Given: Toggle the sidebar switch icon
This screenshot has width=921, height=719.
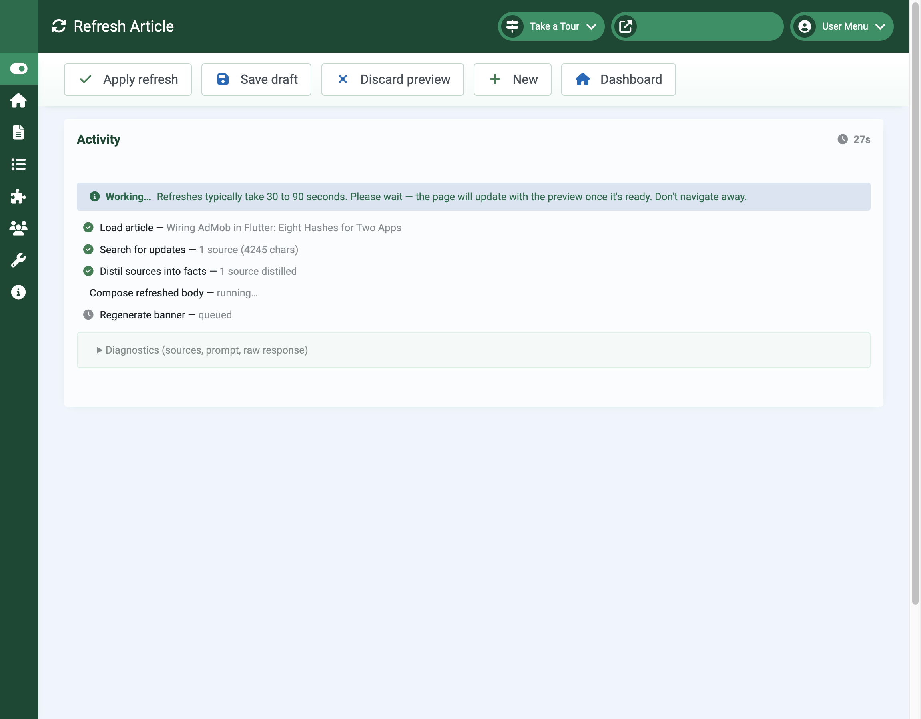Looking at the screenshot, I should click(18, 68).
